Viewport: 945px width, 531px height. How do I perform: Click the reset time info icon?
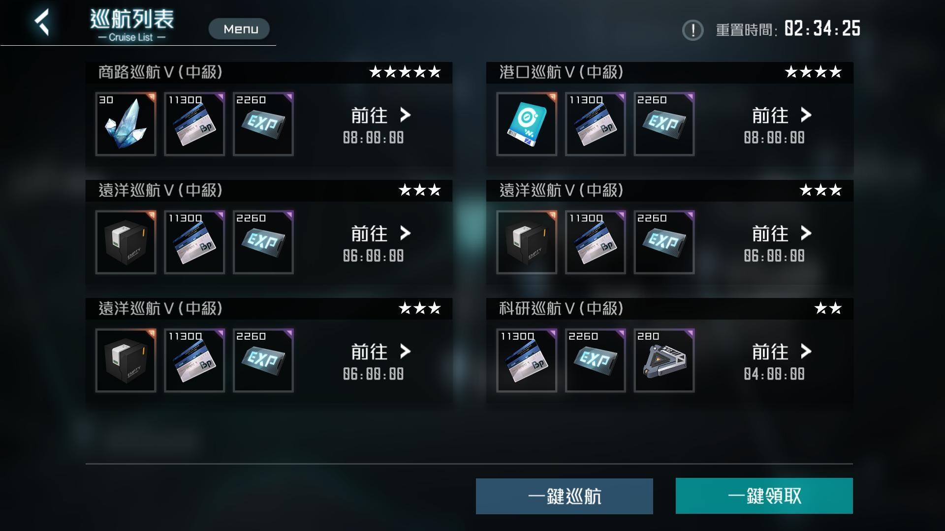693,30
